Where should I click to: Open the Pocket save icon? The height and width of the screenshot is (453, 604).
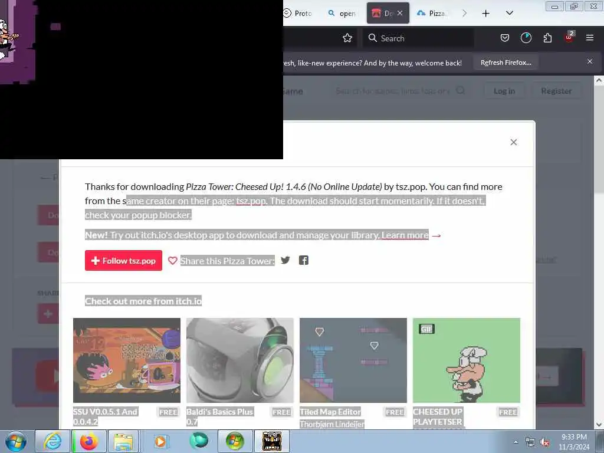(505, 38)
